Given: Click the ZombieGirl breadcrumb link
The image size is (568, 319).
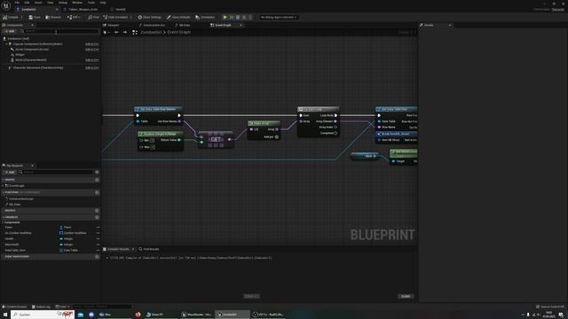Looking at the screenshot, I should click(x=151, y=32).
